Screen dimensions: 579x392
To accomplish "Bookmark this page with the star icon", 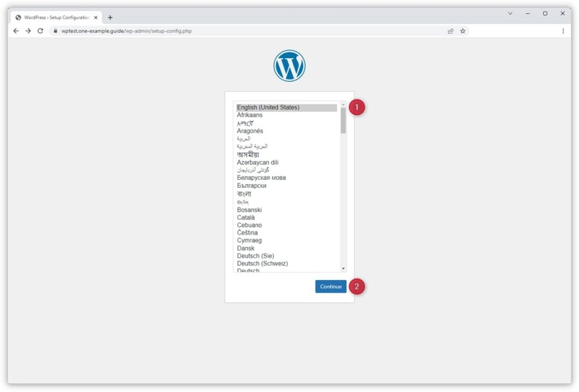I will (463, 31).
